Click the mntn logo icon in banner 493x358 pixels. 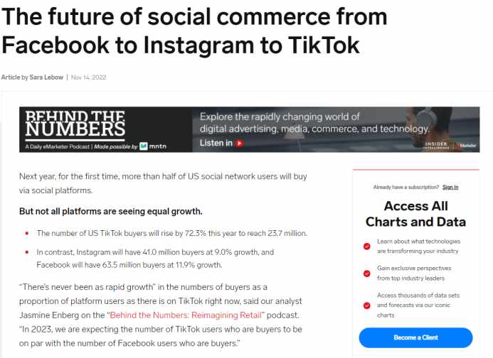(x=144, y=146)
